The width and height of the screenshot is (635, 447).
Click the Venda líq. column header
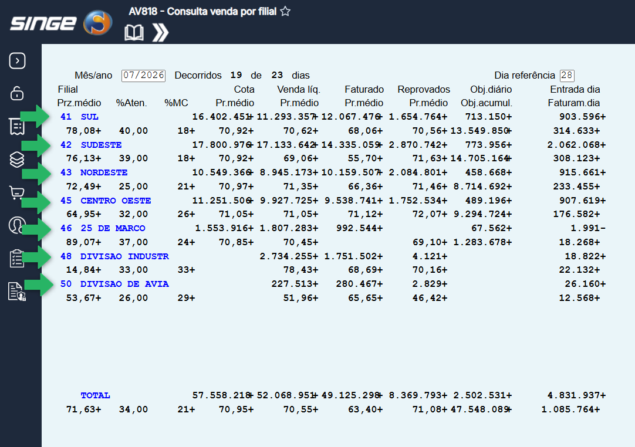click(299, 90)
